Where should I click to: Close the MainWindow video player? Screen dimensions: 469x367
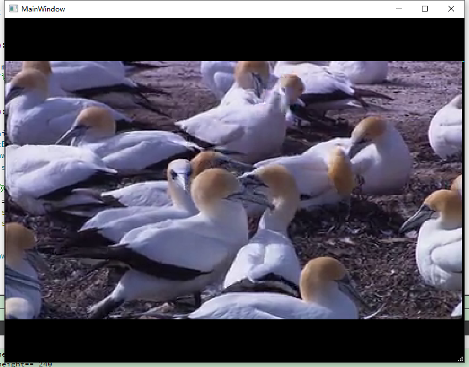[451, 9]
